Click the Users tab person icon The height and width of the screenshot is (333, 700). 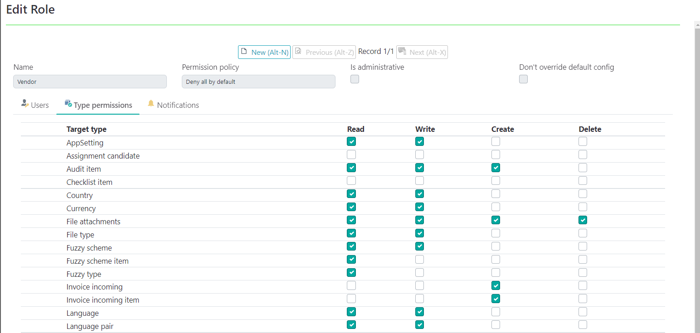tap(25, 104)
